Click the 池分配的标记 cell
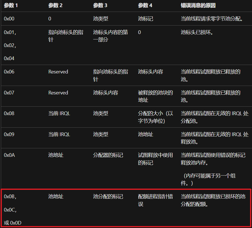This screenshot has width=252, height=228. tap(108, 197)
